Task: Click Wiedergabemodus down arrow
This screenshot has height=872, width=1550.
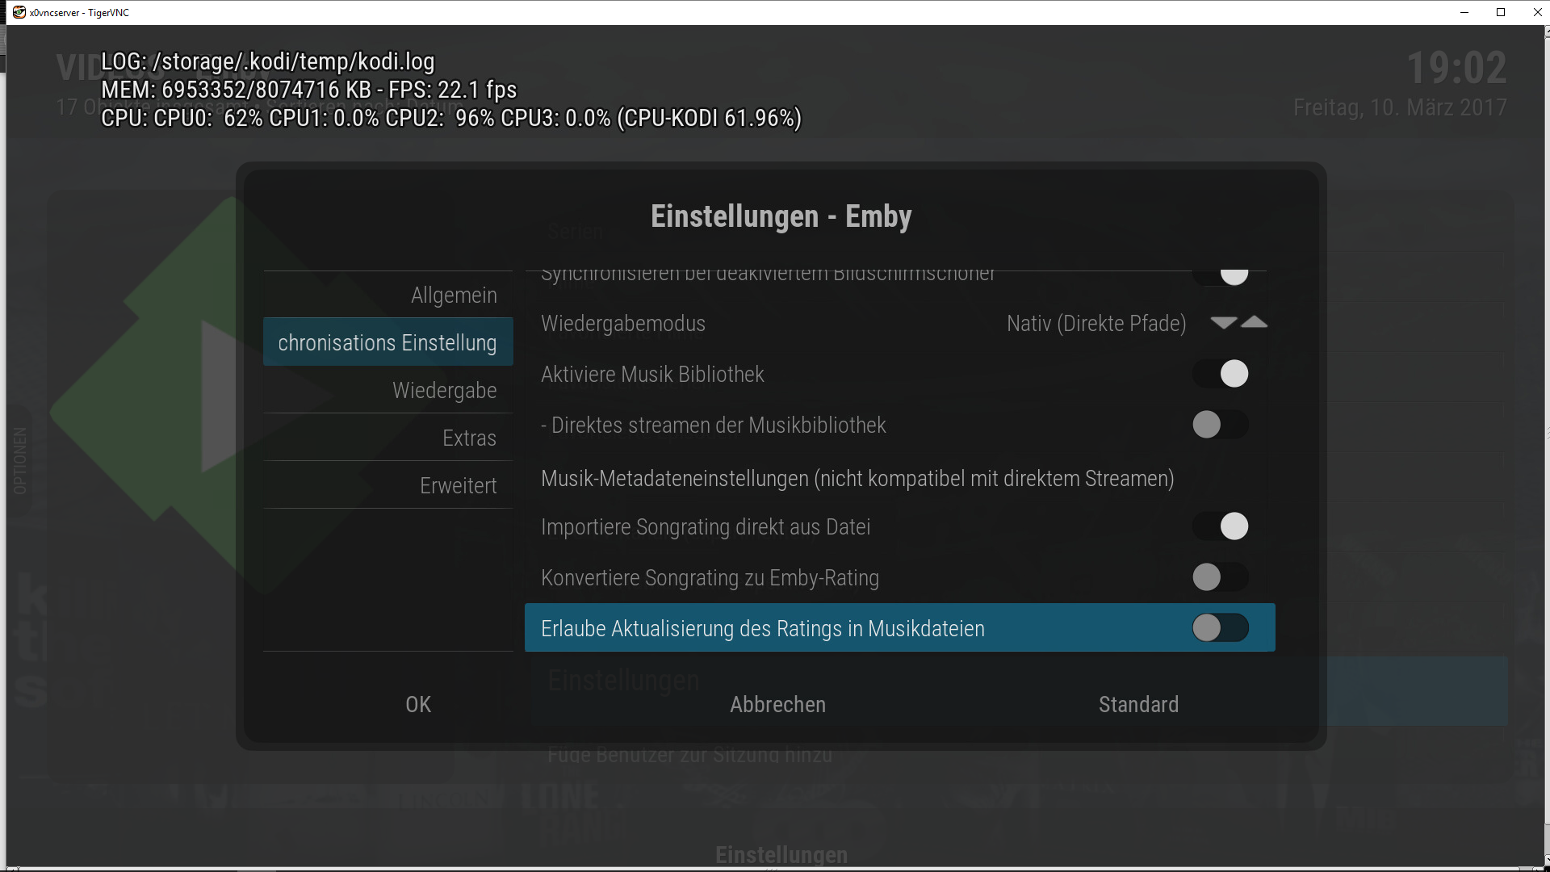Action: coord(1224,322)
